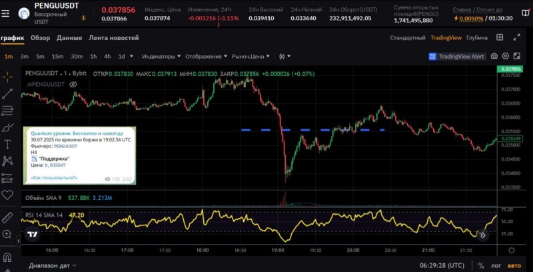Click the TradingView logo on chart
The image size is (533, 272).
pyautogui.click(x=32, y=234)
